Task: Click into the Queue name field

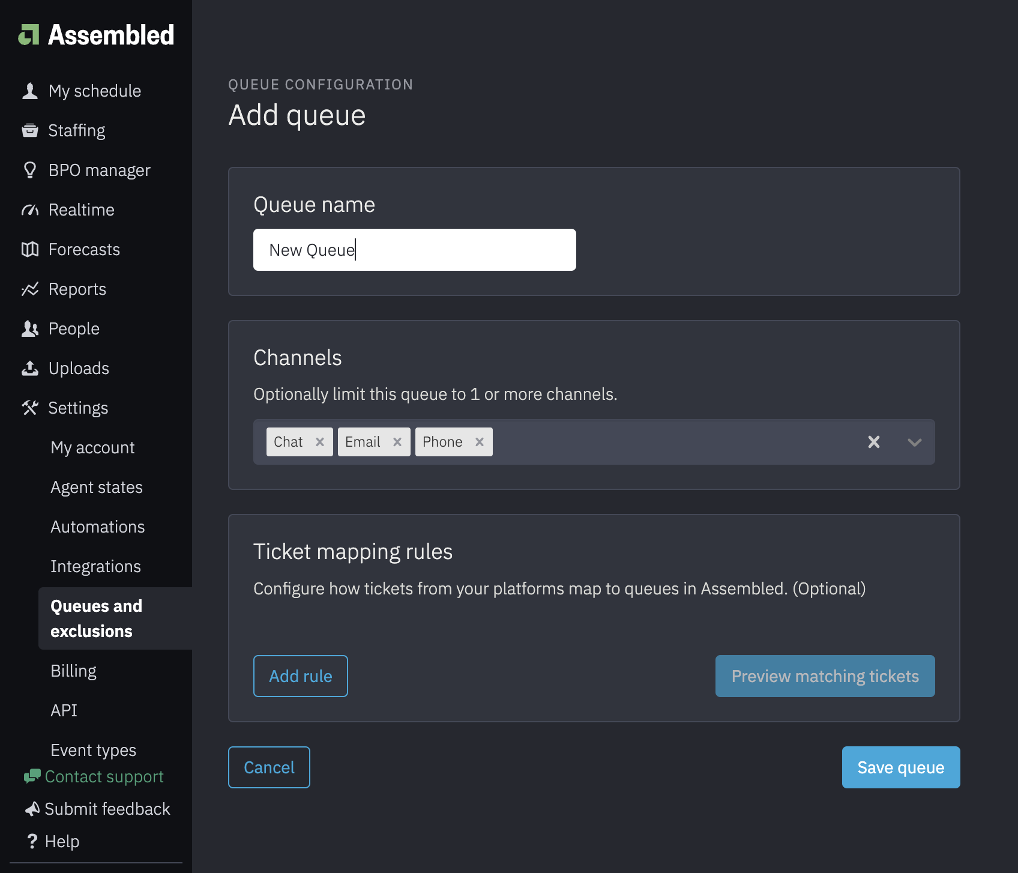Action: coord(415,250)
